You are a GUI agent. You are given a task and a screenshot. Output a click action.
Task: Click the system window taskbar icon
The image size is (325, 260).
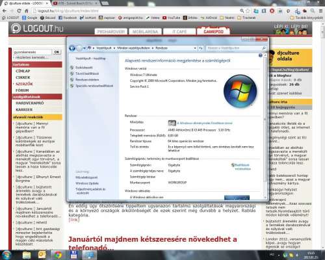89,255
